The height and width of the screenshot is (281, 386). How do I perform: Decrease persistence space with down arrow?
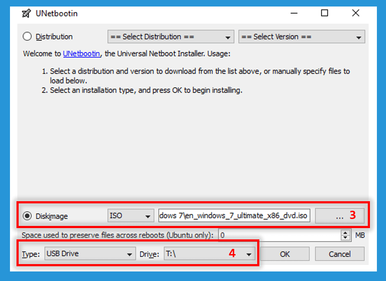tap(346, 238)
